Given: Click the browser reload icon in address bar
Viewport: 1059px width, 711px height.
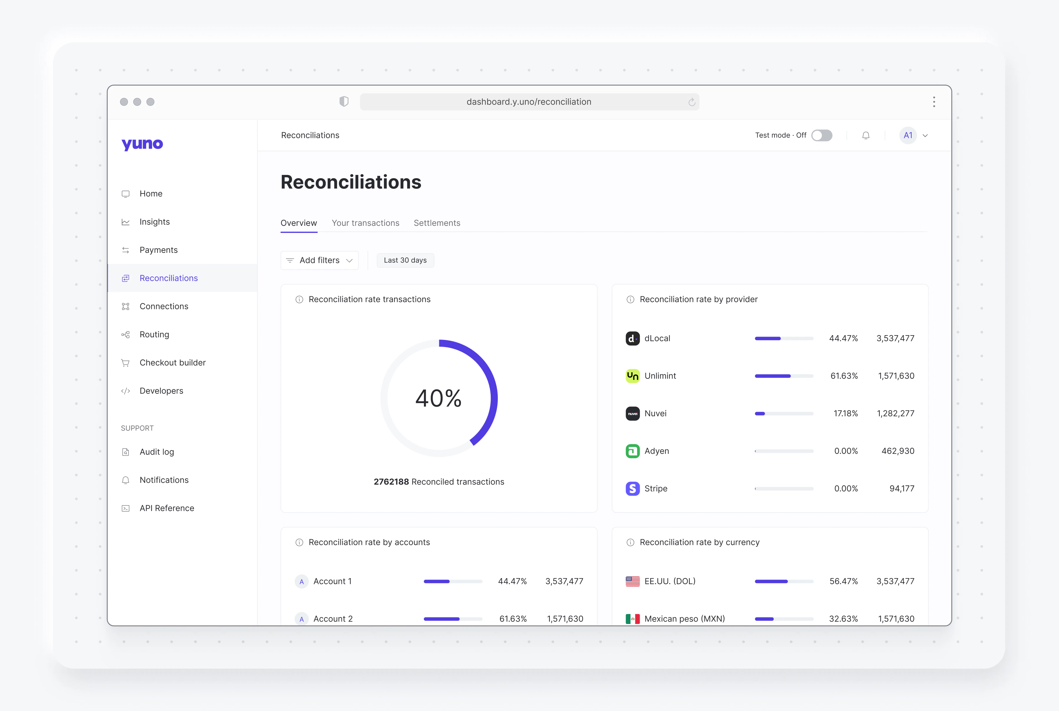Looking at the screenshot, I should point(692,102).
